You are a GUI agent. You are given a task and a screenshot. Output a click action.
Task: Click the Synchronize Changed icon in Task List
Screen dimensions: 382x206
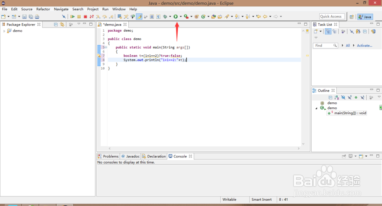[x=373, y=31]
